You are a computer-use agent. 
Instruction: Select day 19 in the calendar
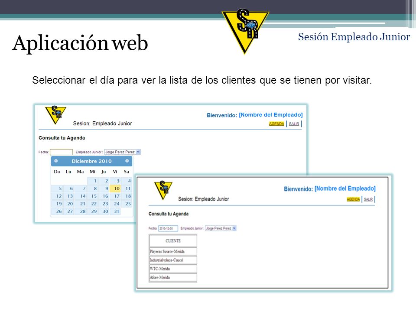pos(57,204)
